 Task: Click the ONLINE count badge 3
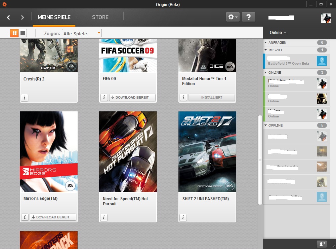pos(322,73)
